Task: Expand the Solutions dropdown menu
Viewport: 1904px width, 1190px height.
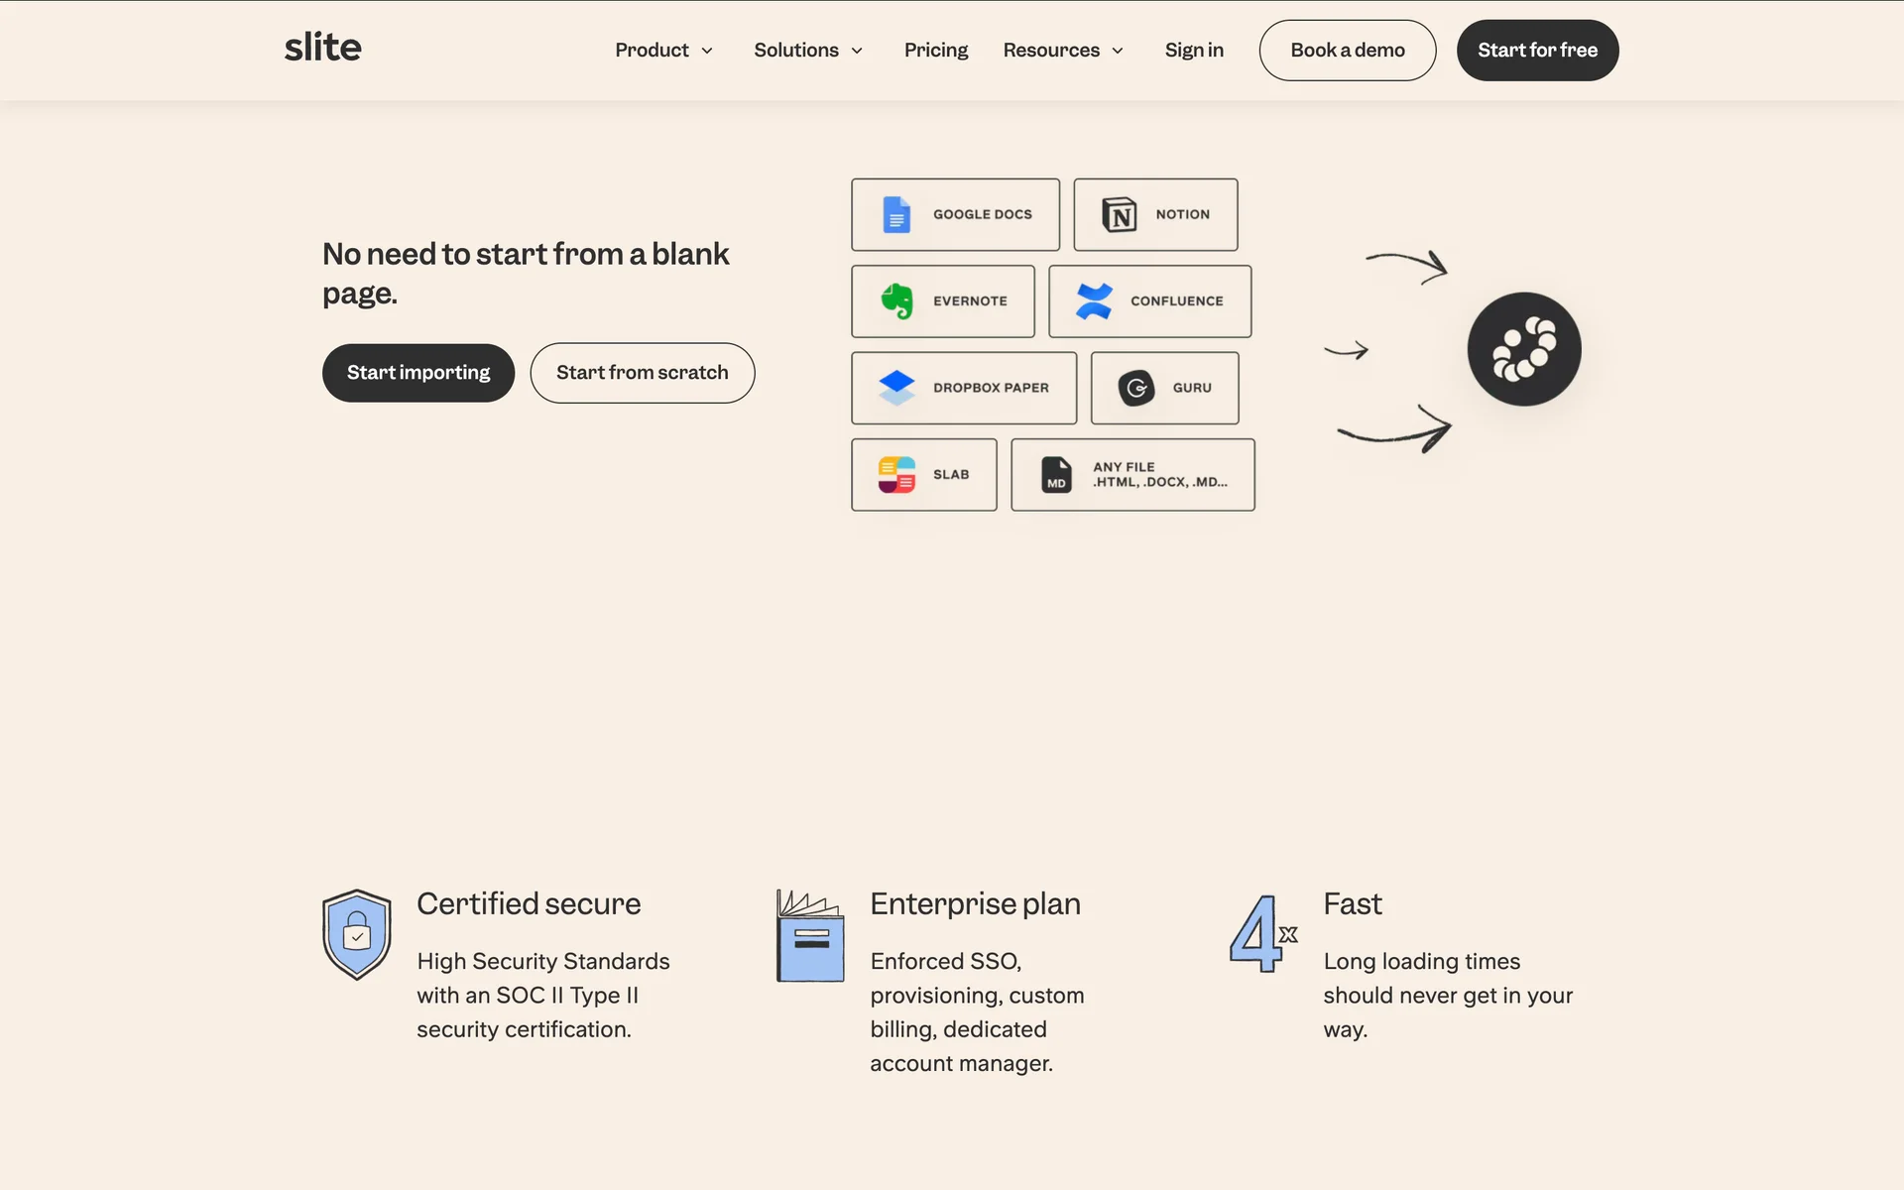Action: coord(808,50)
